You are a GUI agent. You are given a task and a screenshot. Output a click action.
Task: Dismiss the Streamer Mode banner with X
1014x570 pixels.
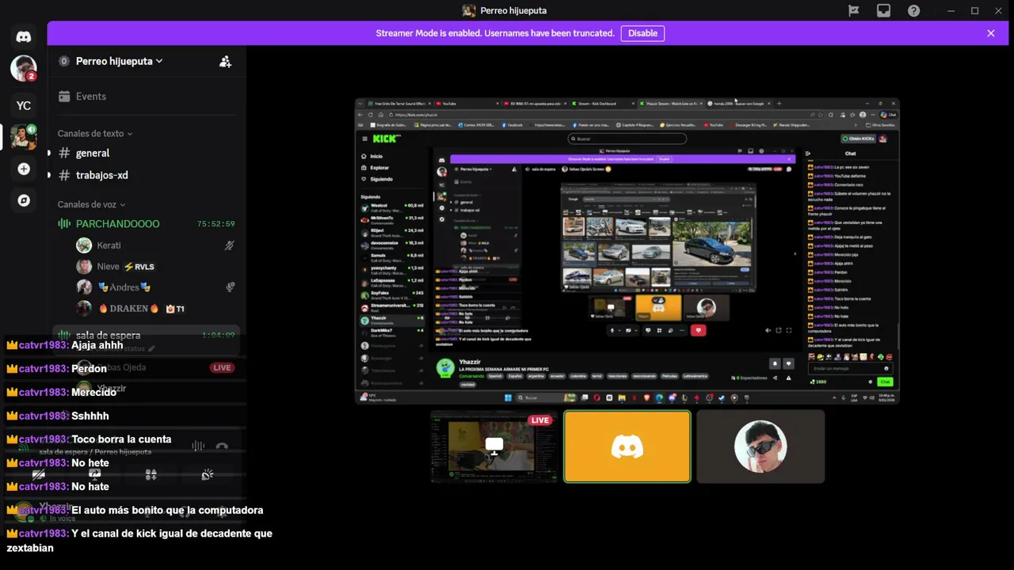tap(990, 33)
